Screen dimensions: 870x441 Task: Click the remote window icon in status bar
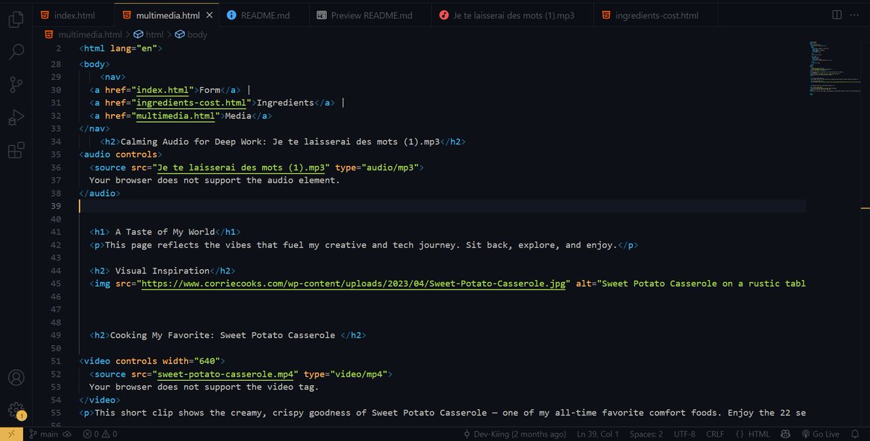pos(12,434)
